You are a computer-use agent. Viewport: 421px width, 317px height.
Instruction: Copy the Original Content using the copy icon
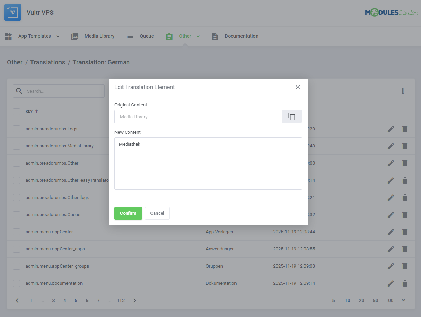pos(292,116)
